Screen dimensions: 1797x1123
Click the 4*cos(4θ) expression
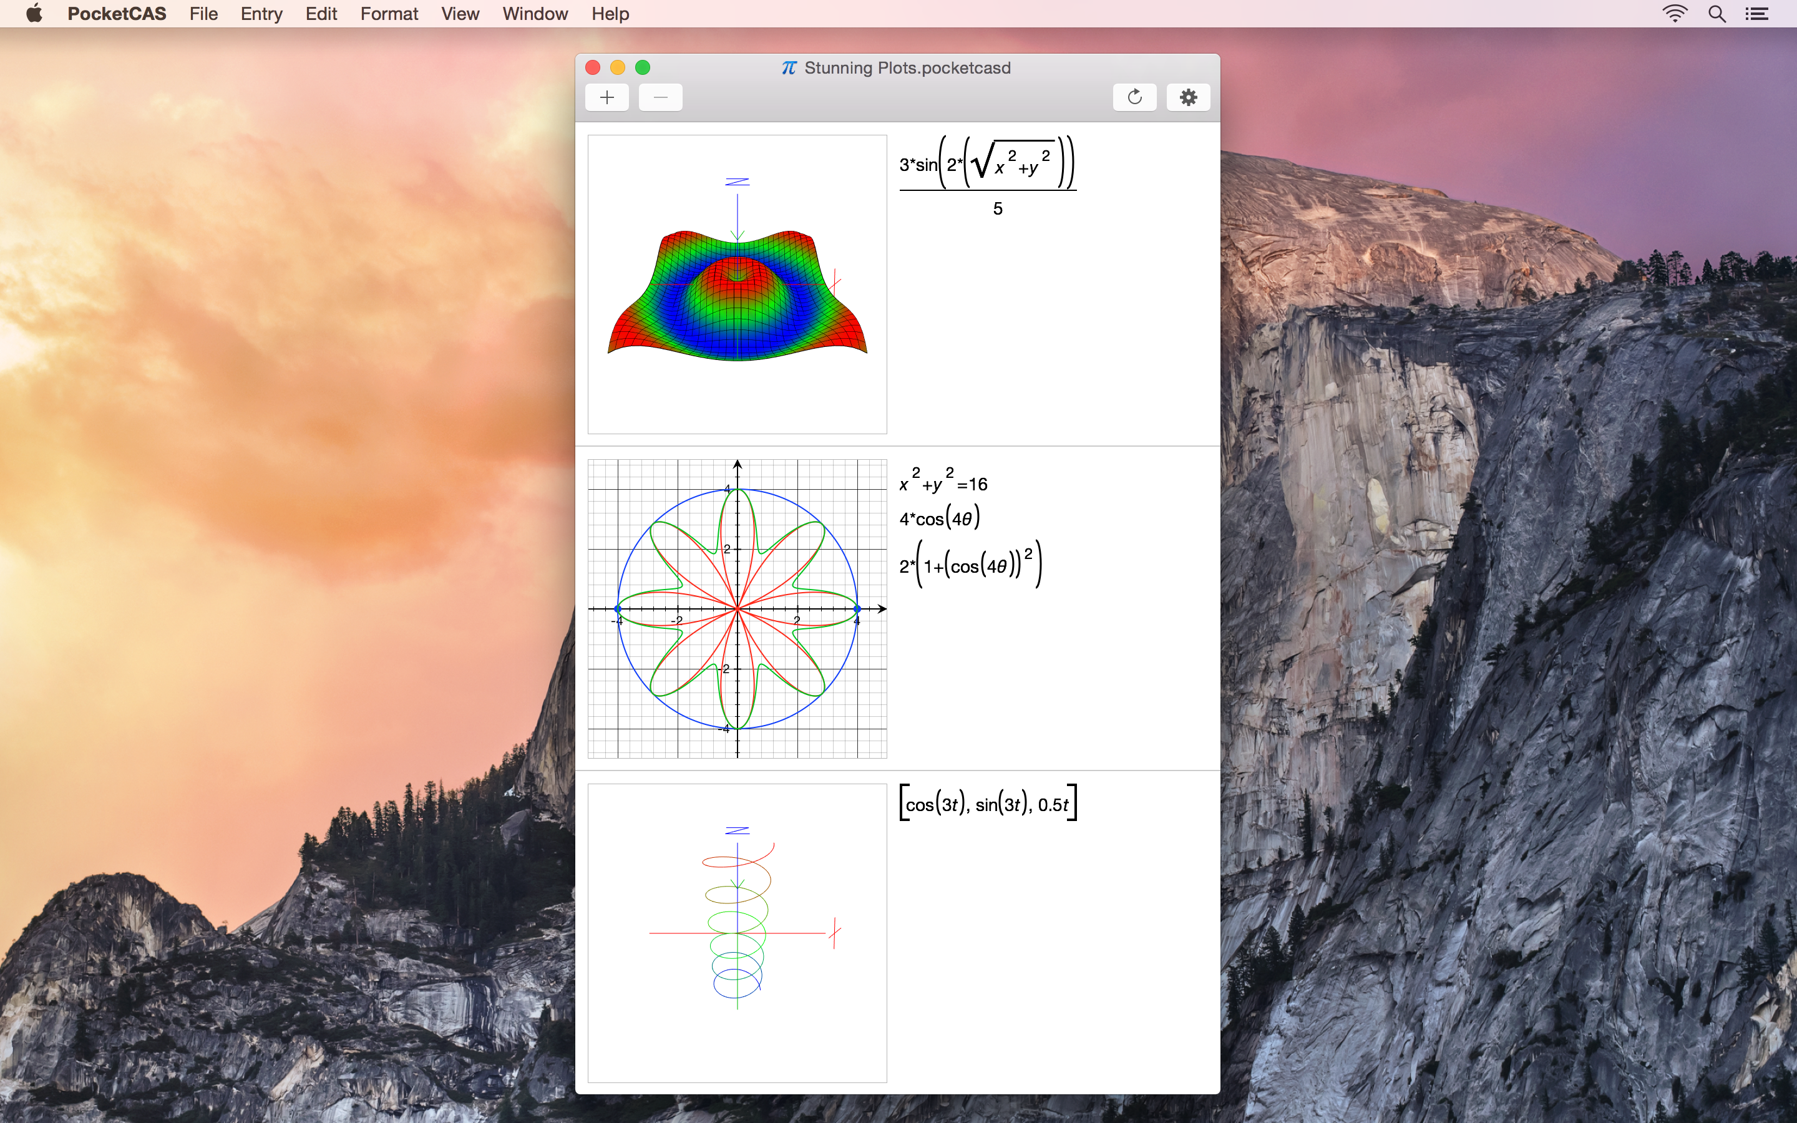(940, 518)
